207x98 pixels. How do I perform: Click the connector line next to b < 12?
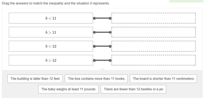click(102, 46)
